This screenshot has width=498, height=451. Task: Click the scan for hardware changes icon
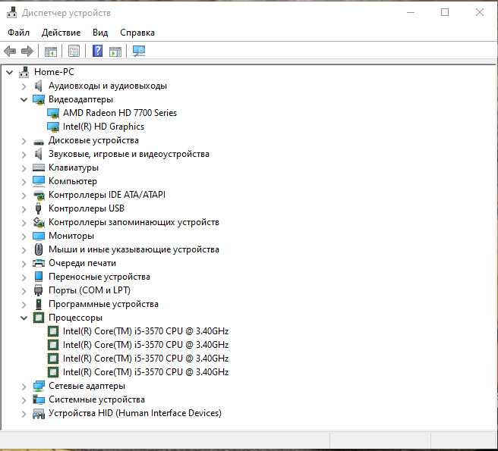(139, 51)
